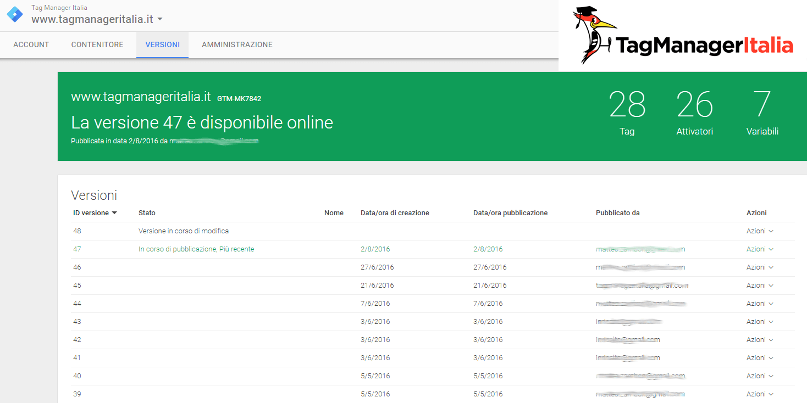Viewport: 807px width, 403px height.
Task: Open version 48 link
Action: [77, 231]
